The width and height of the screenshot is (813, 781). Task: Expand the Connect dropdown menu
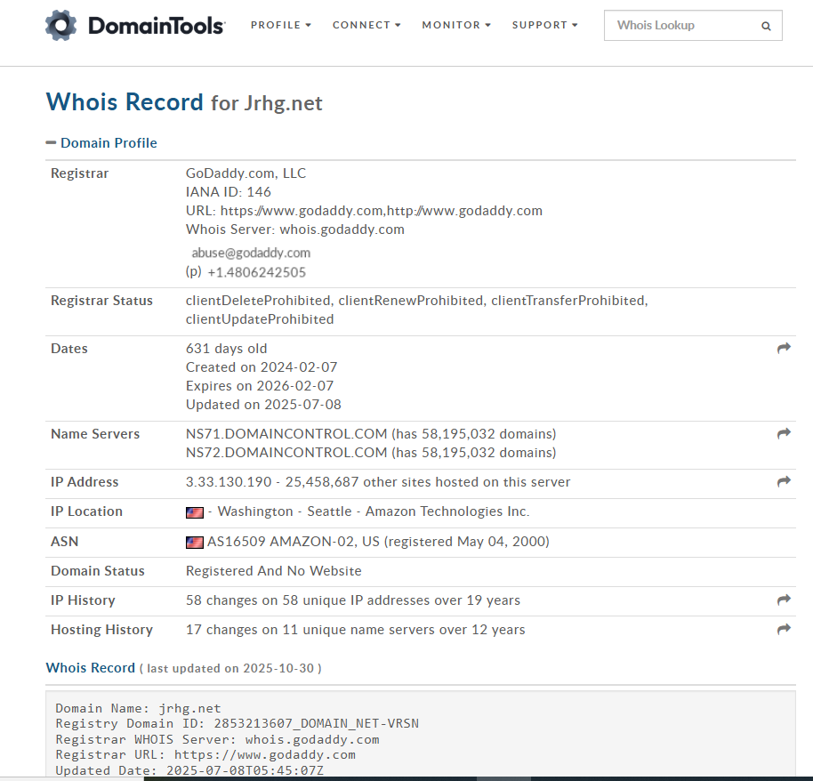click(x=366, y=25)
